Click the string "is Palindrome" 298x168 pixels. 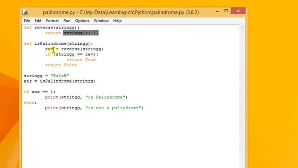pos(105,97)
